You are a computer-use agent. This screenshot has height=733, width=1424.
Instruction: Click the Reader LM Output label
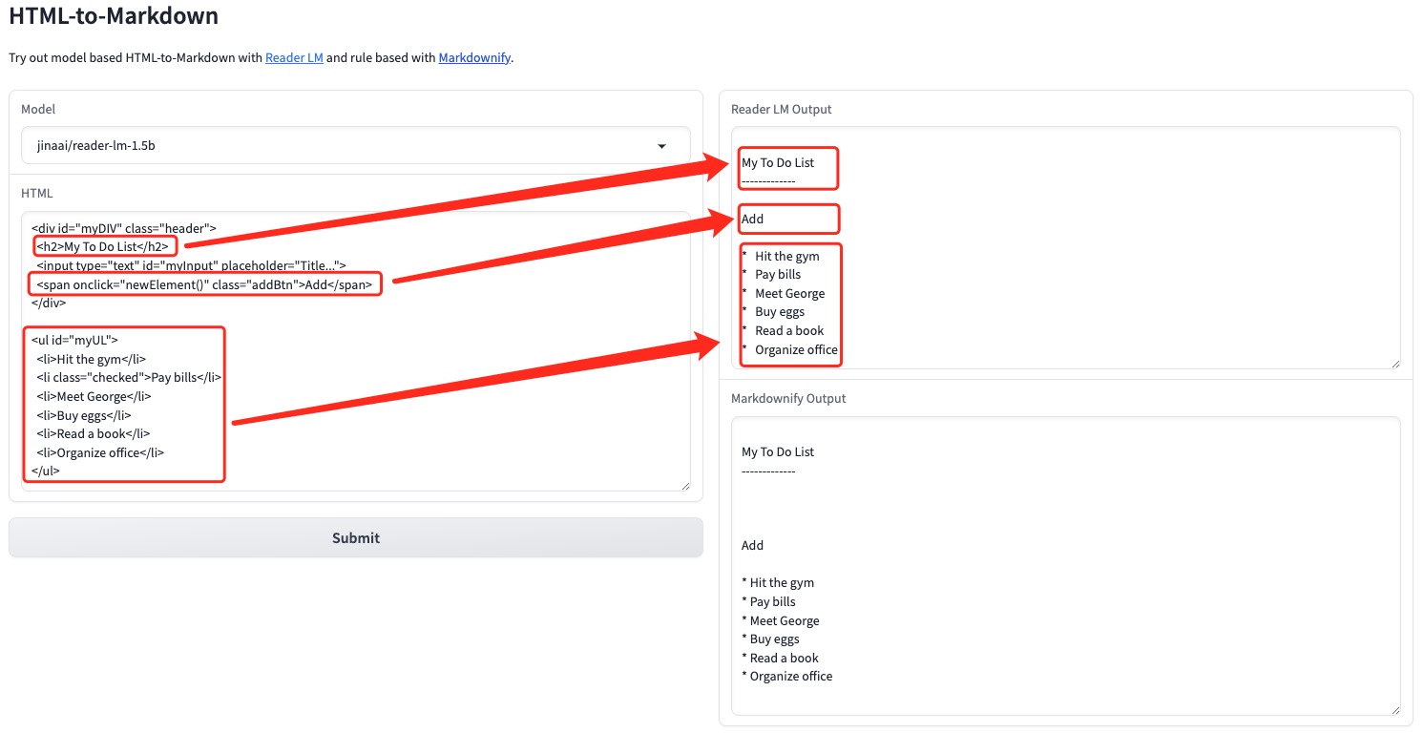[x=781, y=110]
